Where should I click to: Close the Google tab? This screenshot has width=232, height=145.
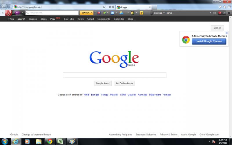click(x=150, y=7)
